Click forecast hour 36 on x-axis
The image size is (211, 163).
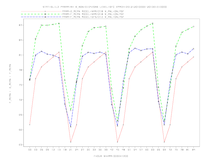(x=100, y=150)
